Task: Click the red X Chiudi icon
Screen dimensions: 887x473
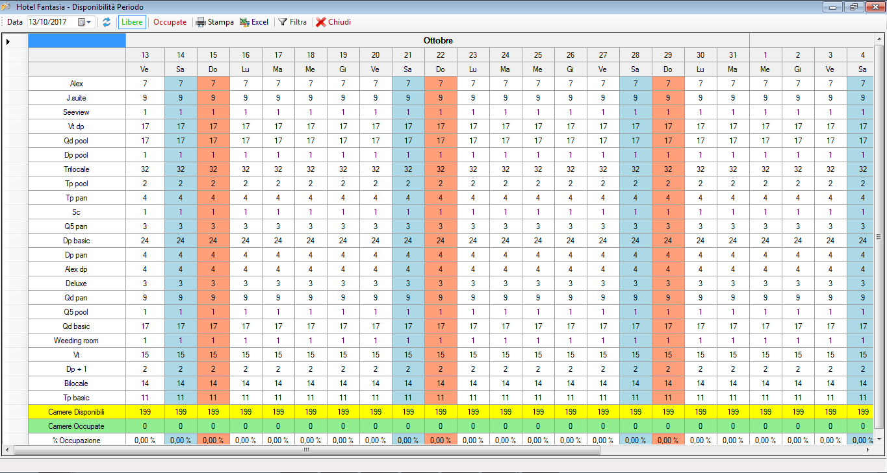Action: click(x=321, y=22)
